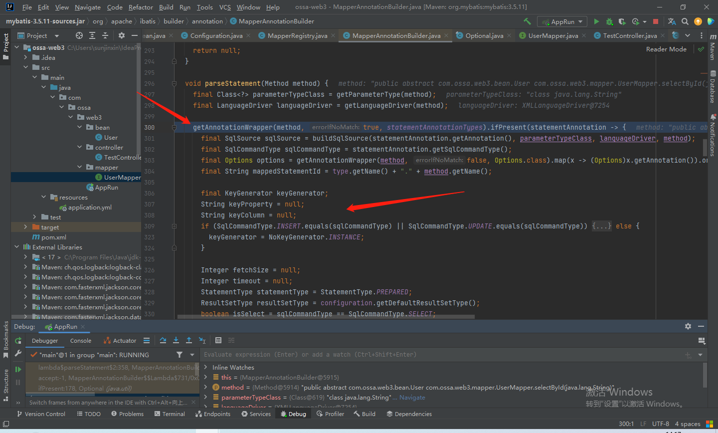Step into in debugger toolbar

[x=176, y=340]
